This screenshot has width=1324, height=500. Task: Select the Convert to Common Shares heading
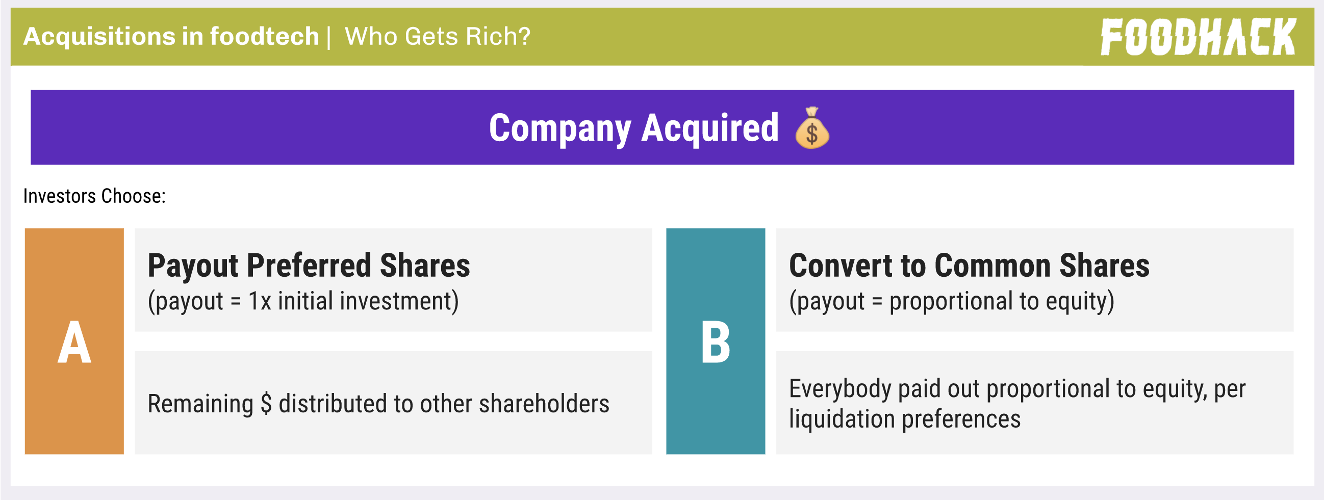(x=970, y=266)
